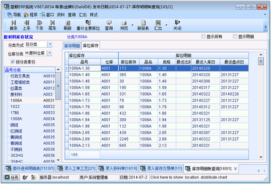
Task: Click grid vertical scrollbar thumb
Action: click(x=261, y=61)
